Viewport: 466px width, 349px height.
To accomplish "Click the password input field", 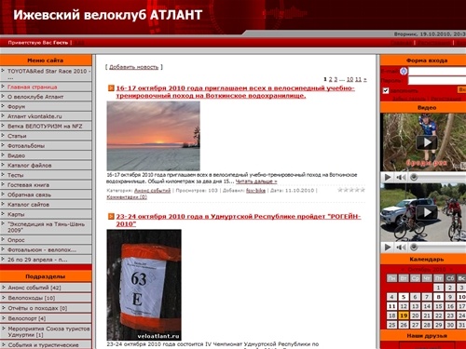I will pos(437,81).
